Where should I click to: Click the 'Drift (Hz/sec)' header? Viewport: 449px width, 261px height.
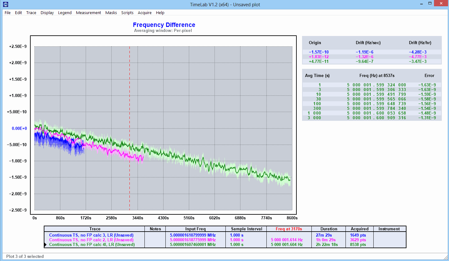[x=368, y=43]
